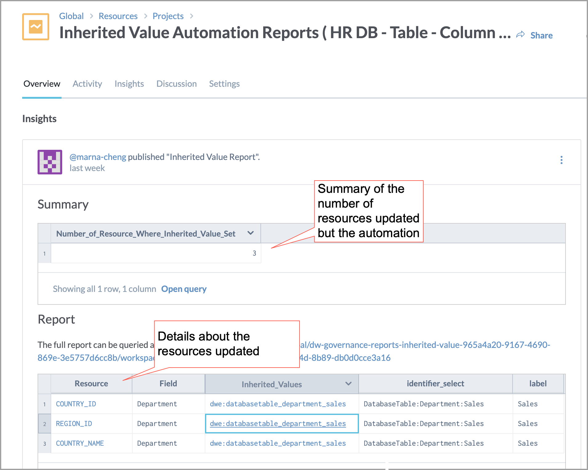
Task: Open the Settings tab
Action: (x=224, y=84)
